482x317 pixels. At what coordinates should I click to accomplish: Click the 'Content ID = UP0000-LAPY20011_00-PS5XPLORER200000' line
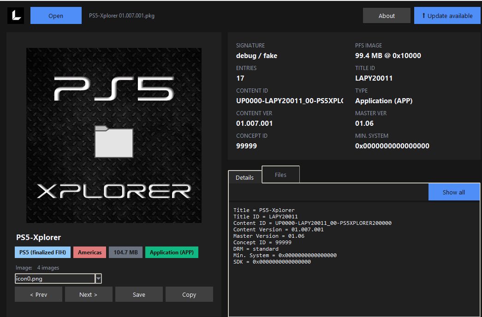(x=312, y=223)
